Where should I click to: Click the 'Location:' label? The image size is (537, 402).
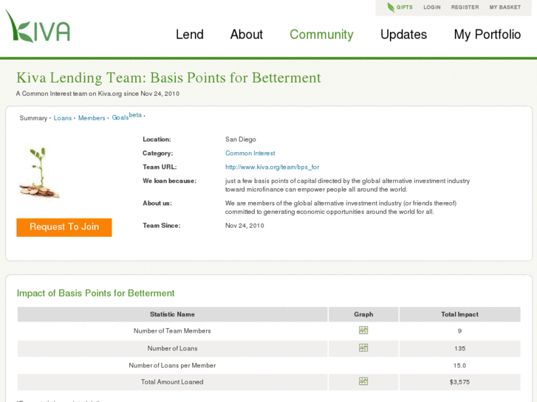pyautogui.click(x=157, y=139)
